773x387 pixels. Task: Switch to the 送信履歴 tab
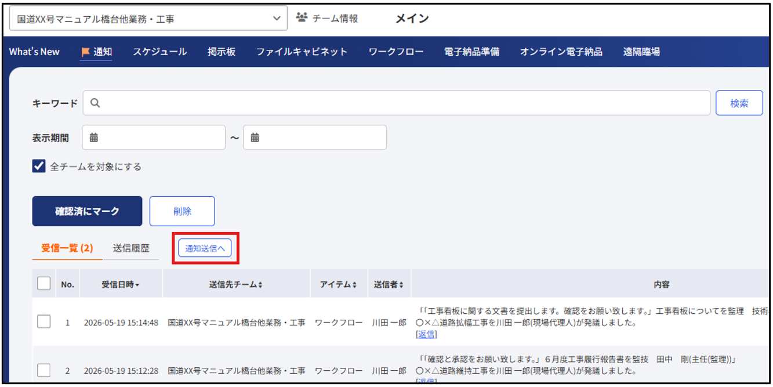pyautogui.click(x=131, y=248)
